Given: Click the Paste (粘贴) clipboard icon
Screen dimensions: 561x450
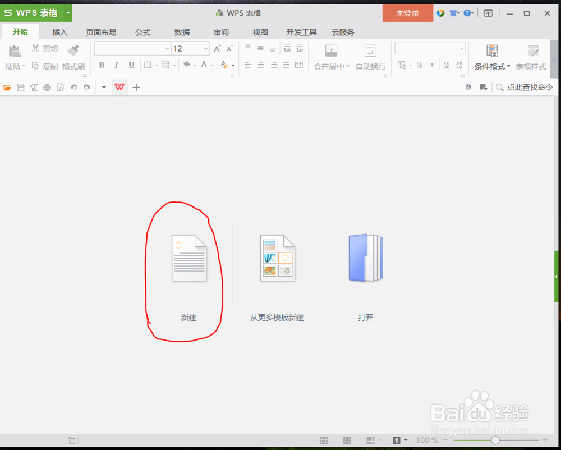Looking at the screenshot, I should [15, 51].
